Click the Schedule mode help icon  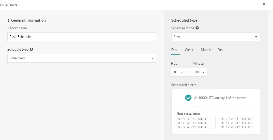pyautogui.click(x=197, y=28)
